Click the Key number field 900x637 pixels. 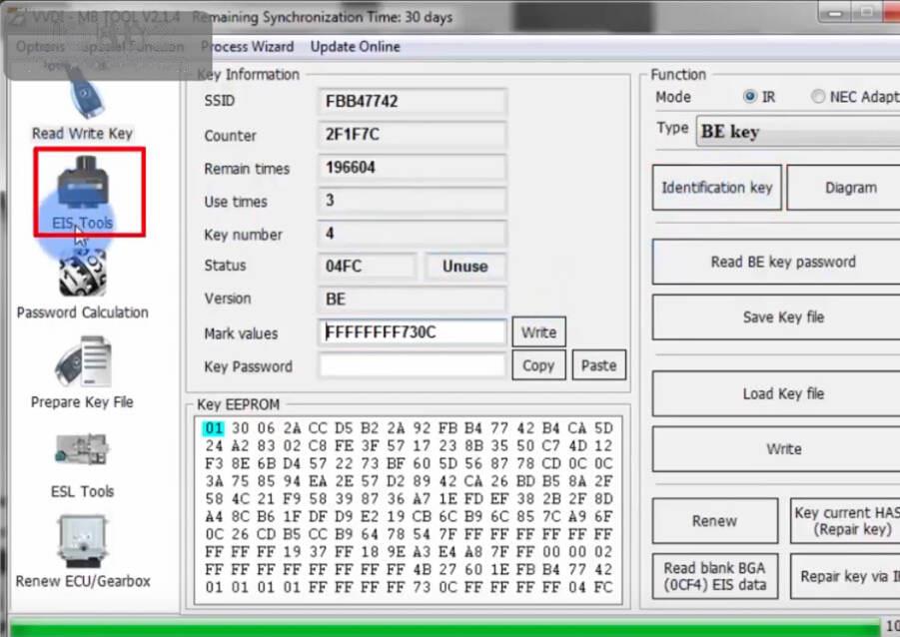tap(413, 234)
